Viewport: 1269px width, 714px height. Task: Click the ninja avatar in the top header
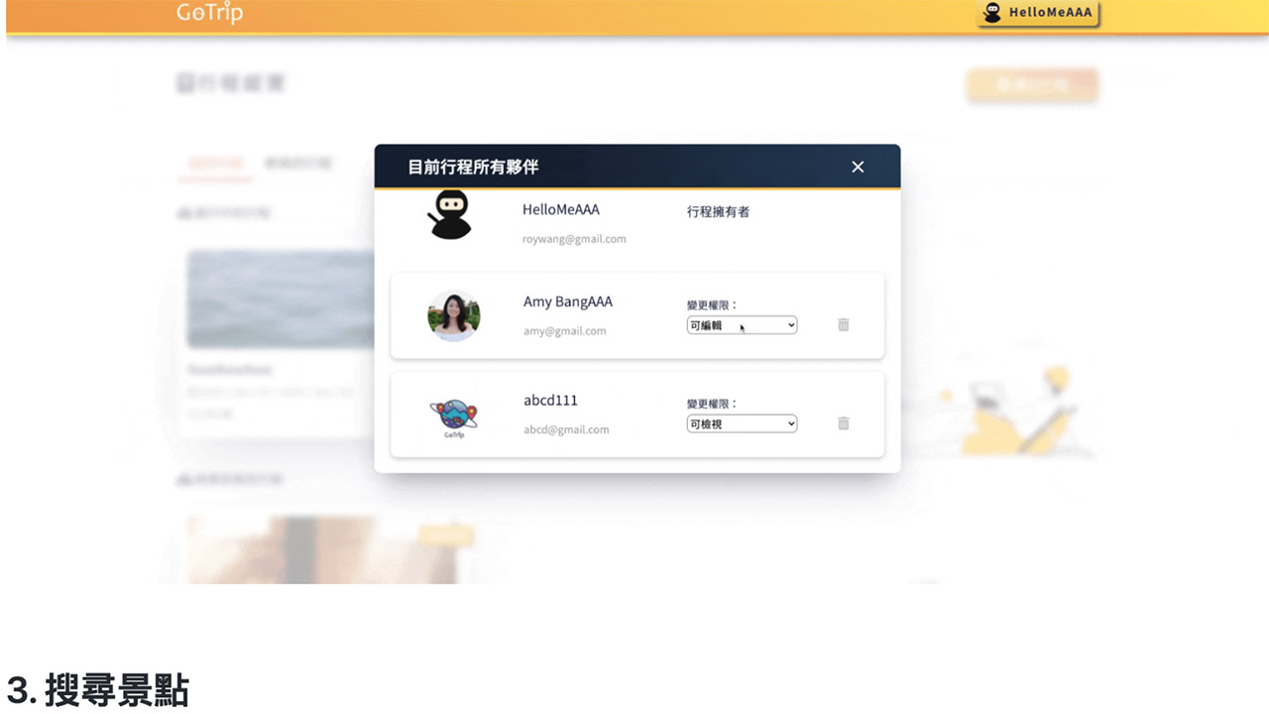click(x=992, y=13)
